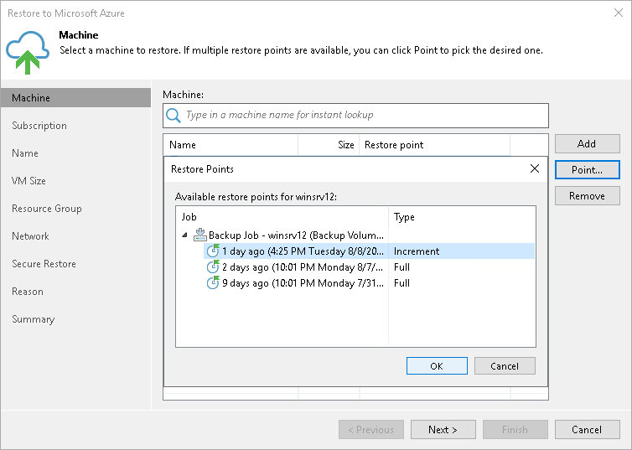The image size is (632, 450).
Task: Go to the Name wizard step
Action: (x=25, y=153)
